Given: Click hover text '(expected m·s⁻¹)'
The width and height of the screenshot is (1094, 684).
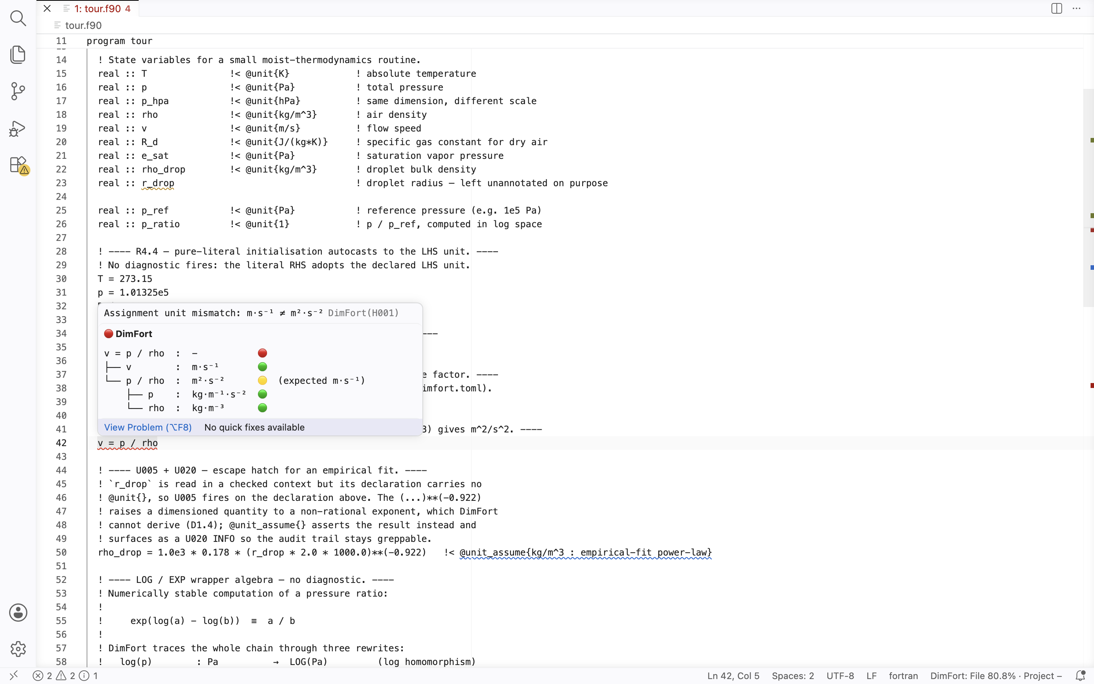Looking at the screenshot, I should click(321, 380).
